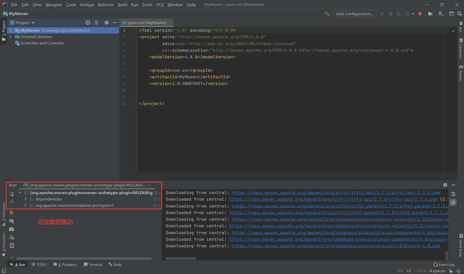The width and height of the screenshot is (464, 274).
Task: Rerun the Maven task in Run panel
Action: point(11,194)
